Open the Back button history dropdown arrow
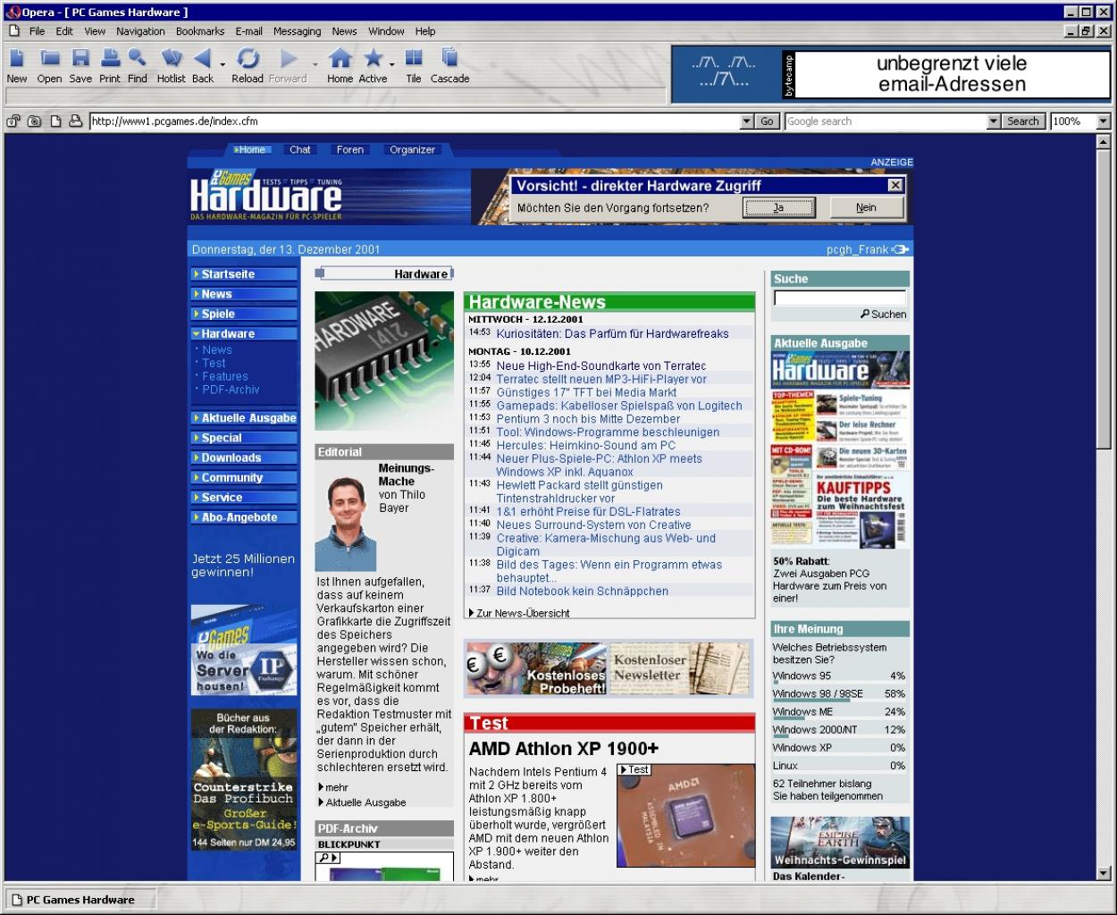 [222, 64]
